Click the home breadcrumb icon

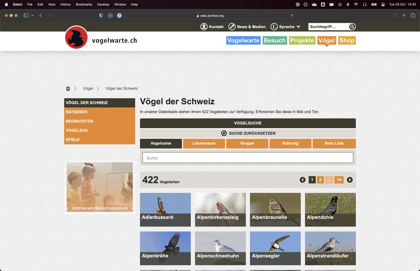(68, 89)
